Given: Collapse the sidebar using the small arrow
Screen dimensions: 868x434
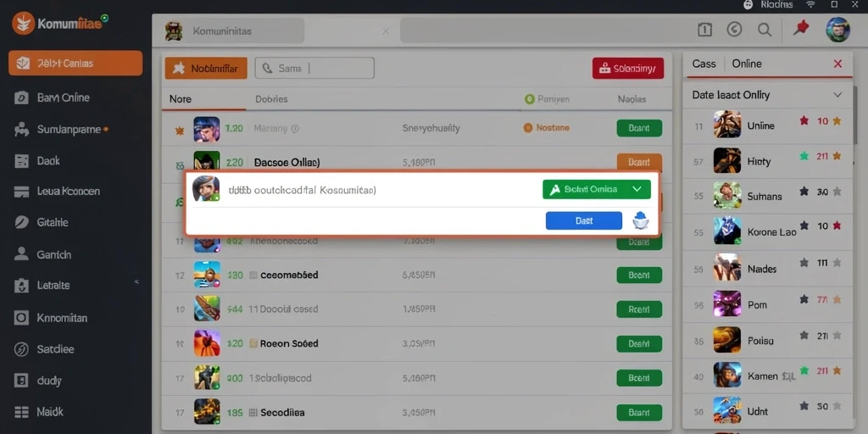Looking at the screenshot, I should [136, 282].
